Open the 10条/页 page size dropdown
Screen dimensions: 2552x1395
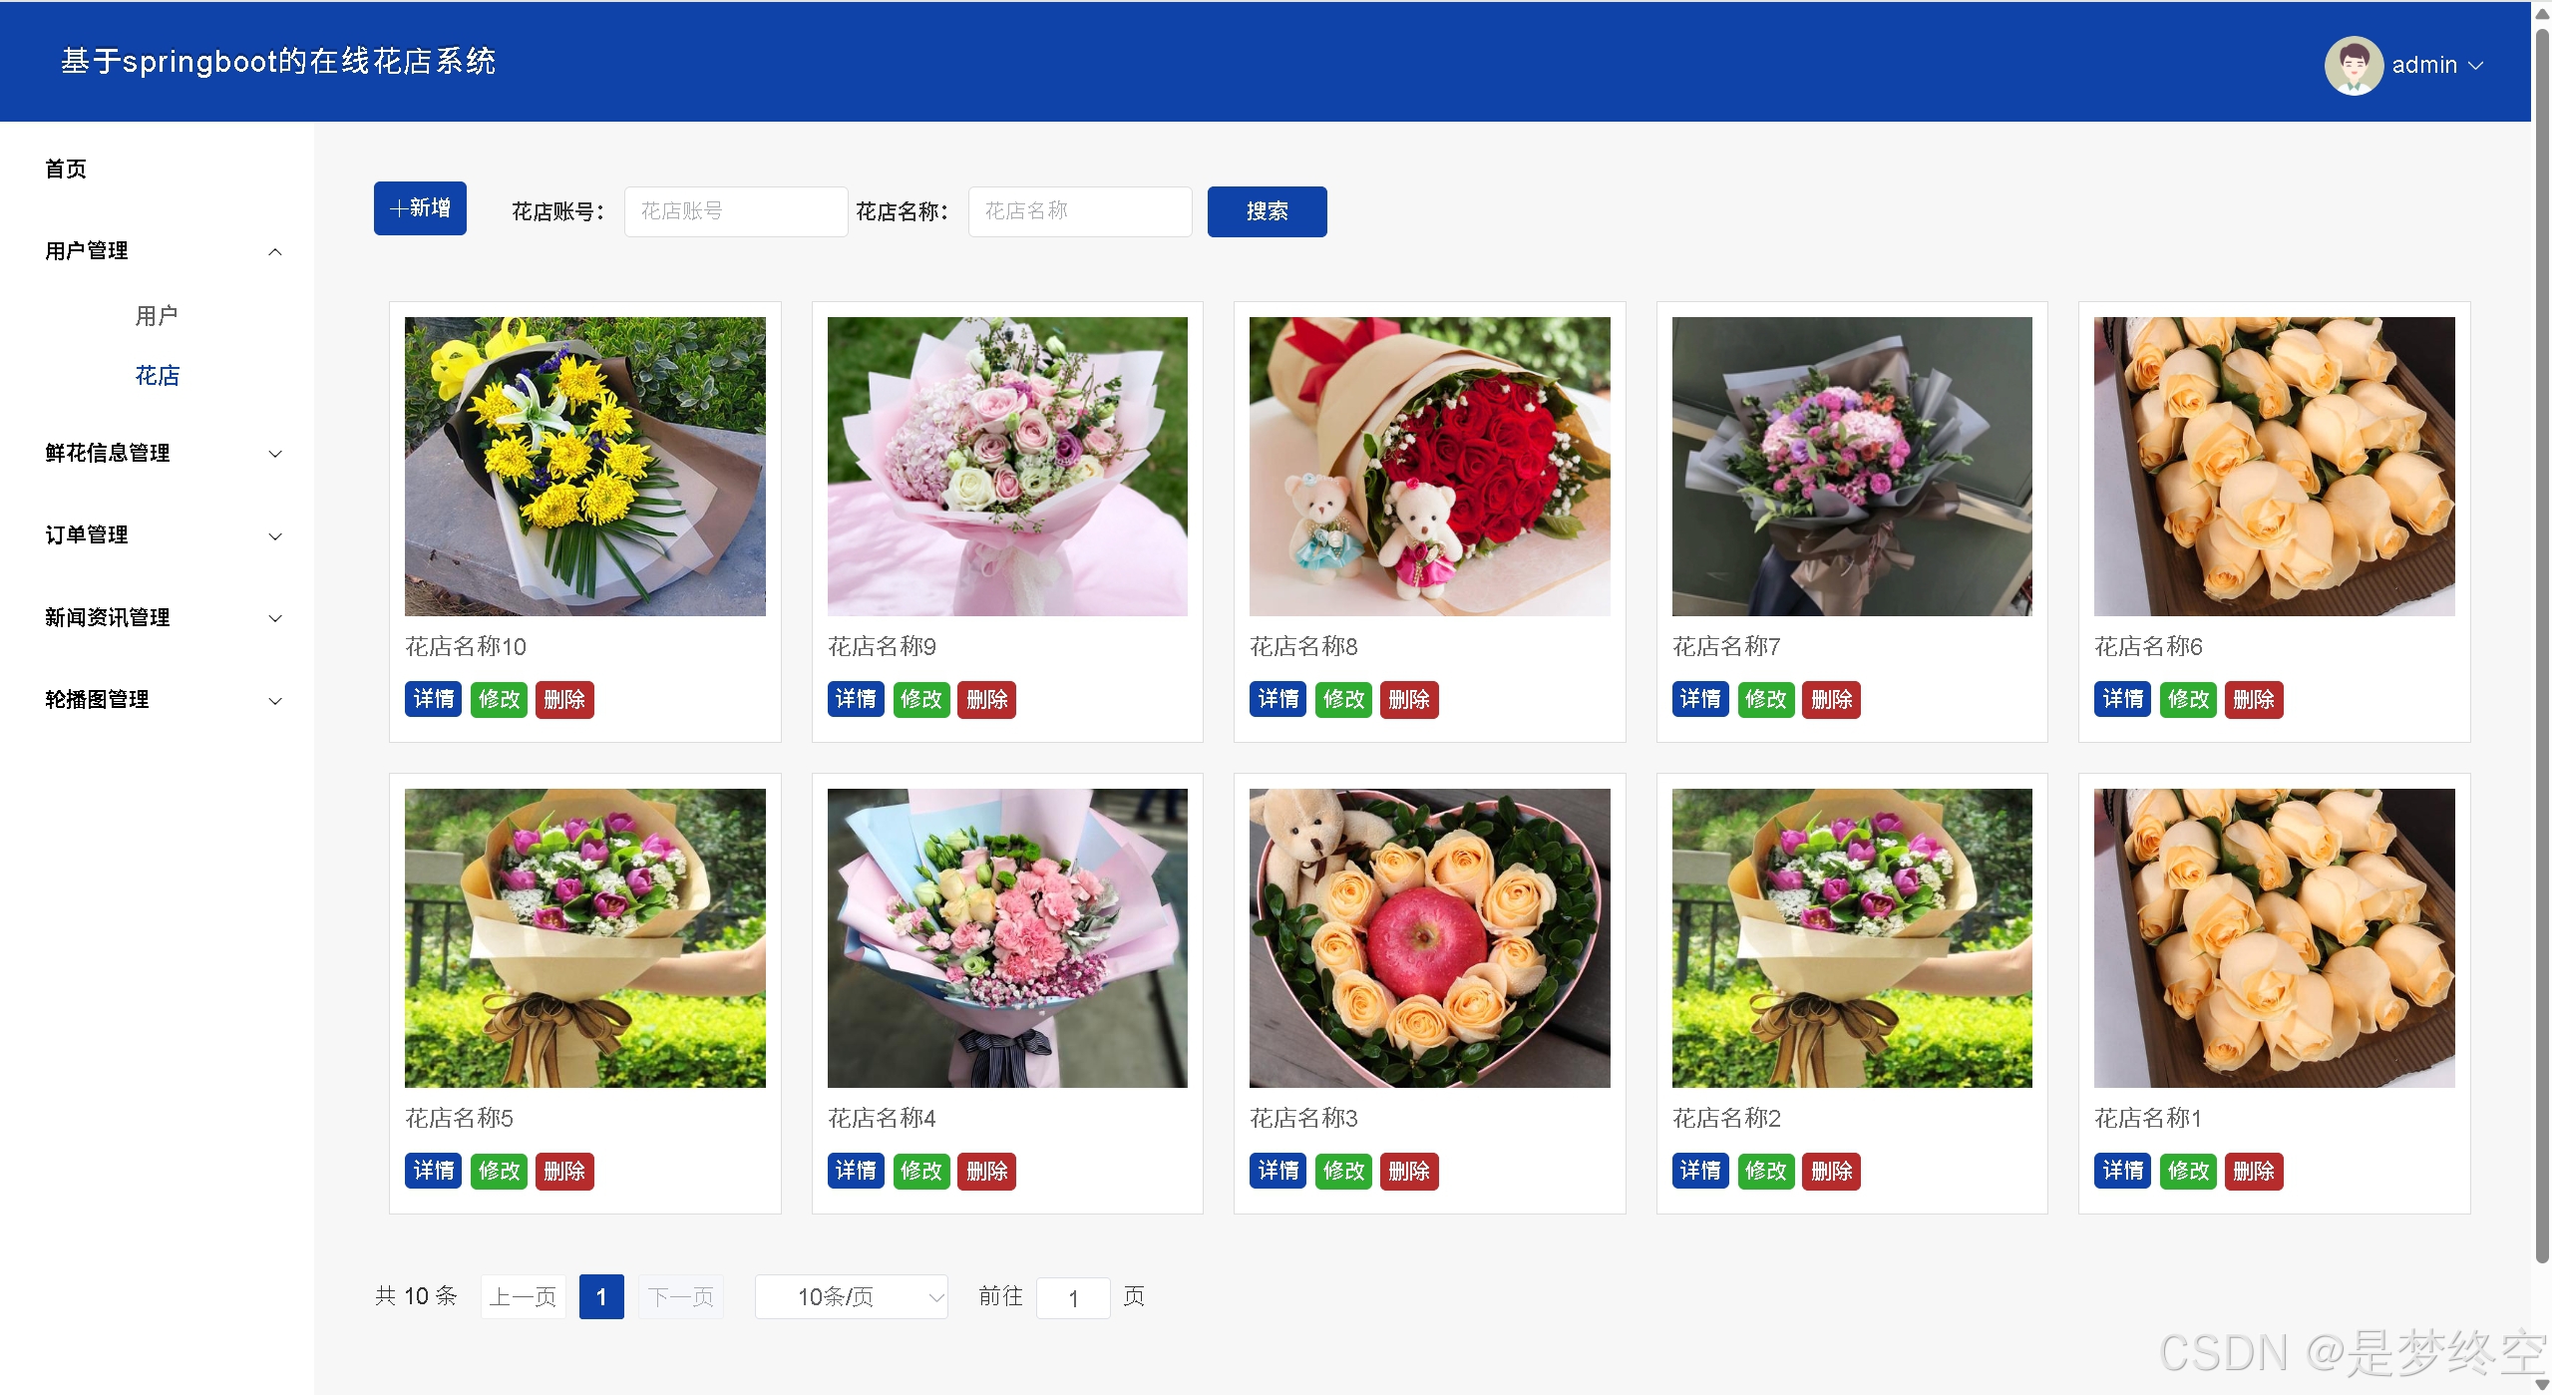pyautogui.click(x=851, y=1296)
